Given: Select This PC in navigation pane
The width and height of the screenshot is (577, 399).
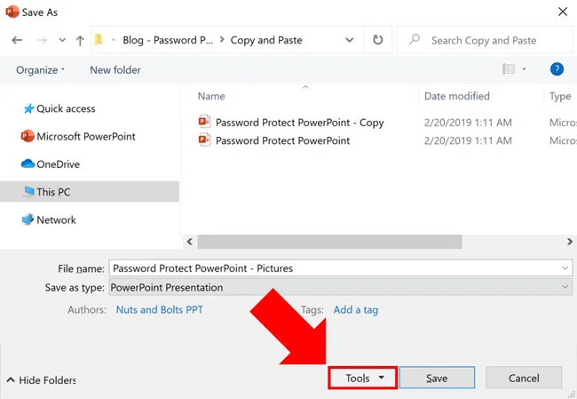Looking at the screenshot, I should 90,192.
